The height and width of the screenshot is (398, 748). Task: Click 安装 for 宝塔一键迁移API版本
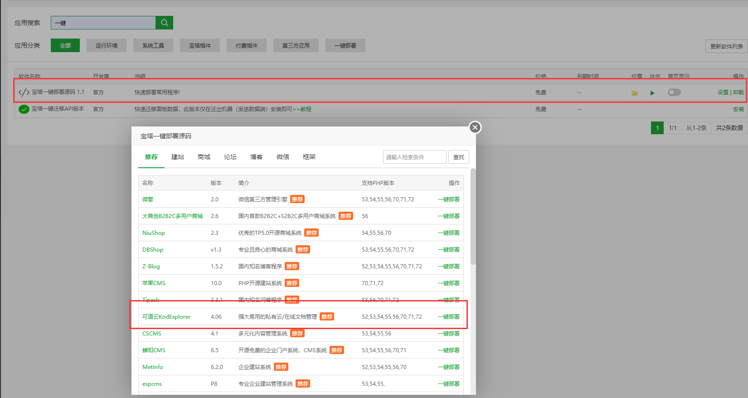738,109
